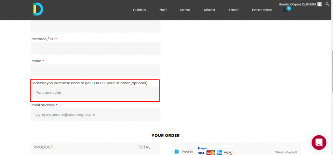Navigate to the Kandi menu item

click(x=233, y=10)
